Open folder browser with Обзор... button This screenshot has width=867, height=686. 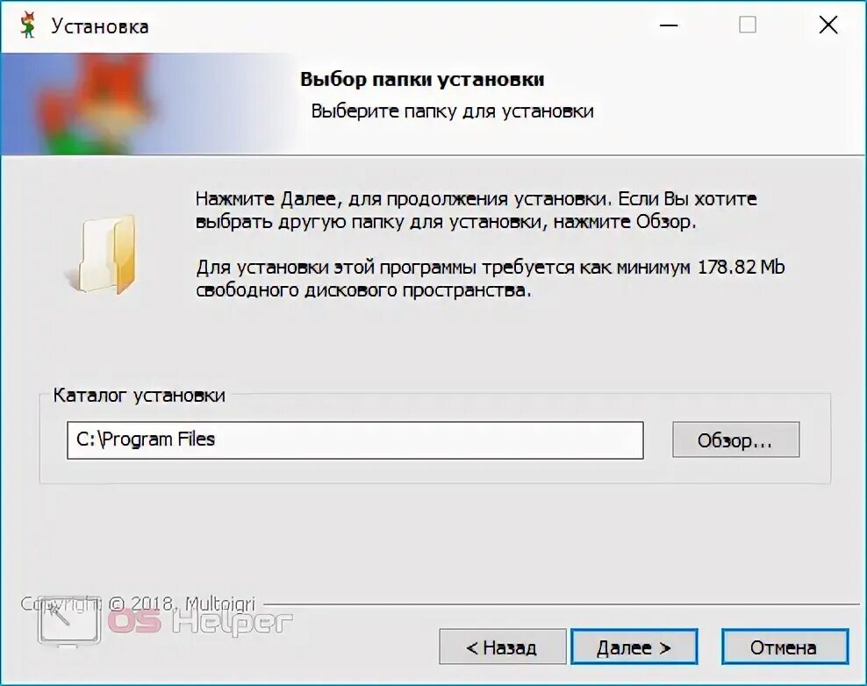click(735, 440)
